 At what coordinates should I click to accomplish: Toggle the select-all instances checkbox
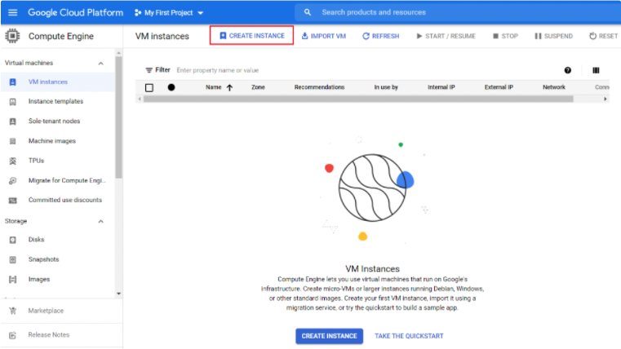coord(149,87)
